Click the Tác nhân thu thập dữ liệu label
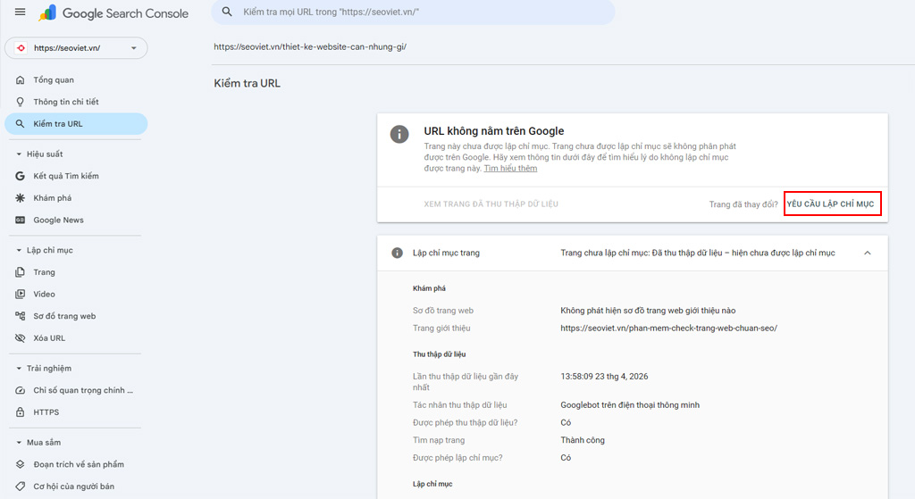 pyautogui.click(x=459, y=405)
